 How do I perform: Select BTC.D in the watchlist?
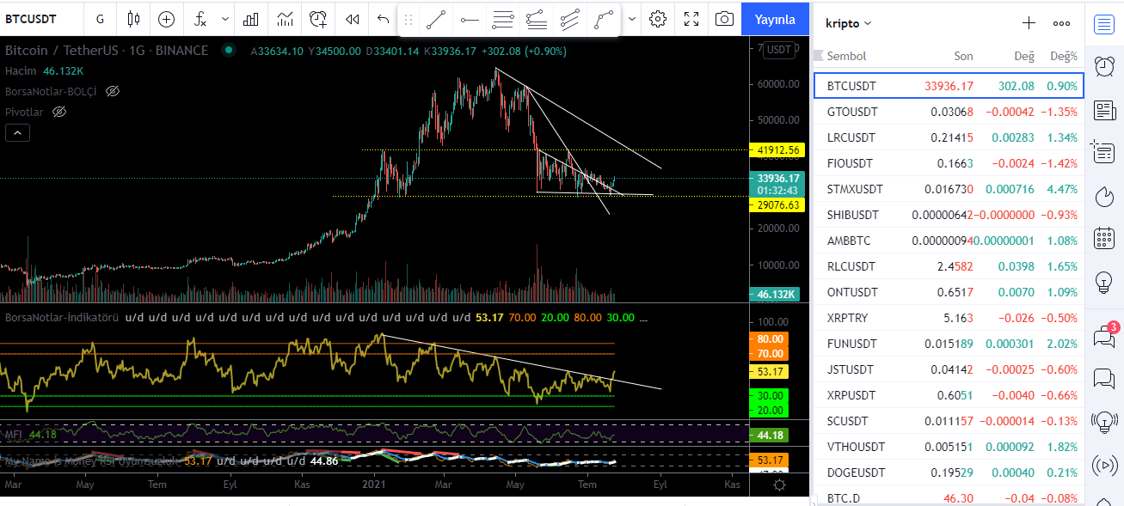point(949,498)
